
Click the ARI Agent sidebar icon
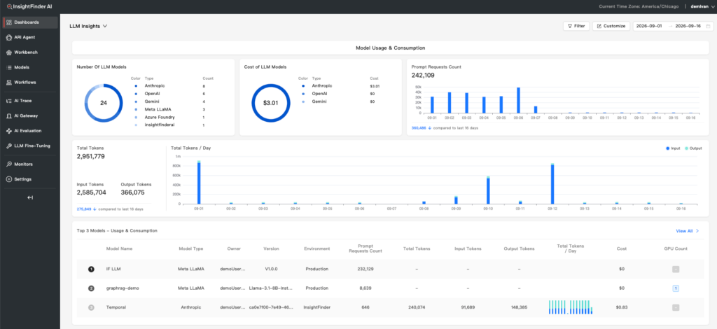coord(9,38)
